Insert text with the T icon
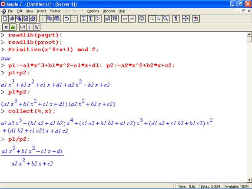The width and height of the screenshot is (252, 189). click(91, 19)
